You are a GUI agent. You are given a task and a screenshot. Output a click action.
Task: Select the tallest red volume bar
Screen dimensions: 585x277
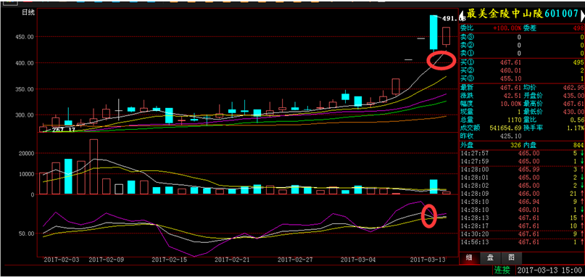click(94, 167)
